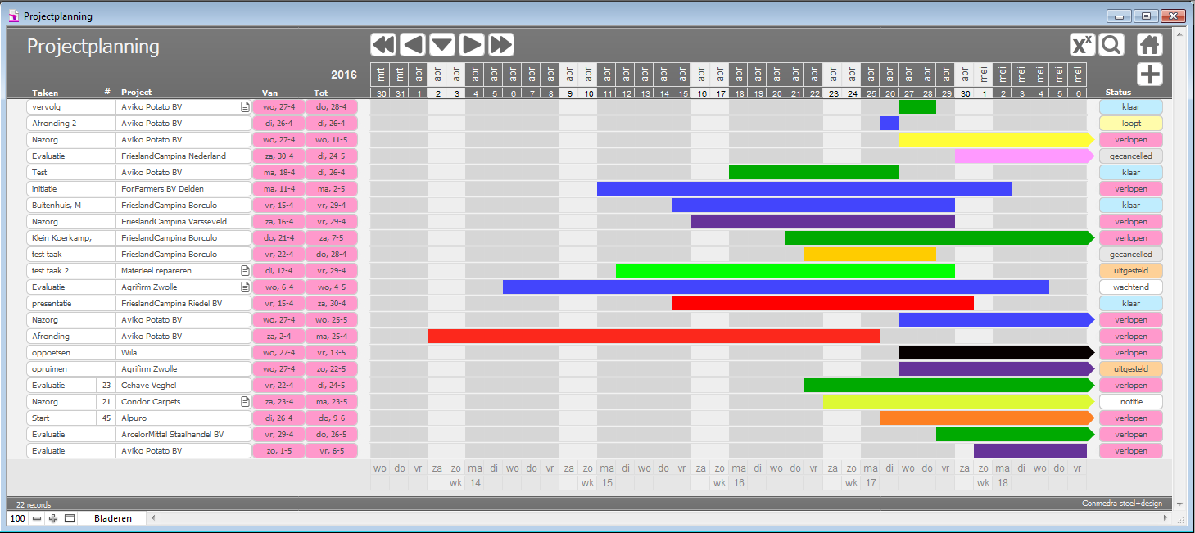Add a new task with the plus icon
This screenshot has width=1195, height=533.
tap(1149, 74)
